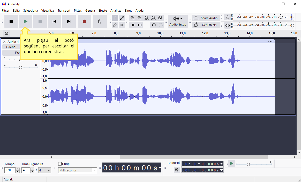Image resolution: width=301 pixels, height=182 pixels.
Task: Adjust the track E/D pan slider
Action: coord(20,67)
